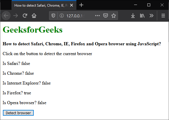
Task: Close the Firefox window
Action: click(x=162, y=5)
